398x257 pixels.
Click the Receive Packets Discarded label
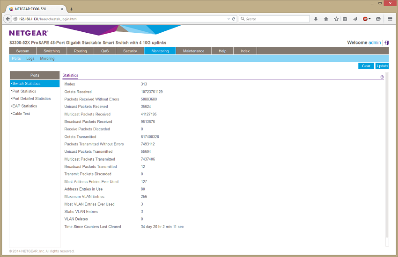[x=87, y=129]
